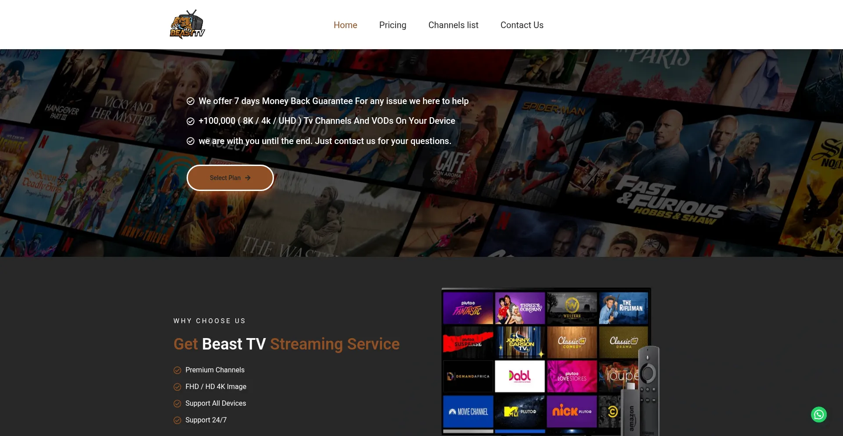
Task: Click the Movie Channel tile
Action: click(x=468, y=411)
